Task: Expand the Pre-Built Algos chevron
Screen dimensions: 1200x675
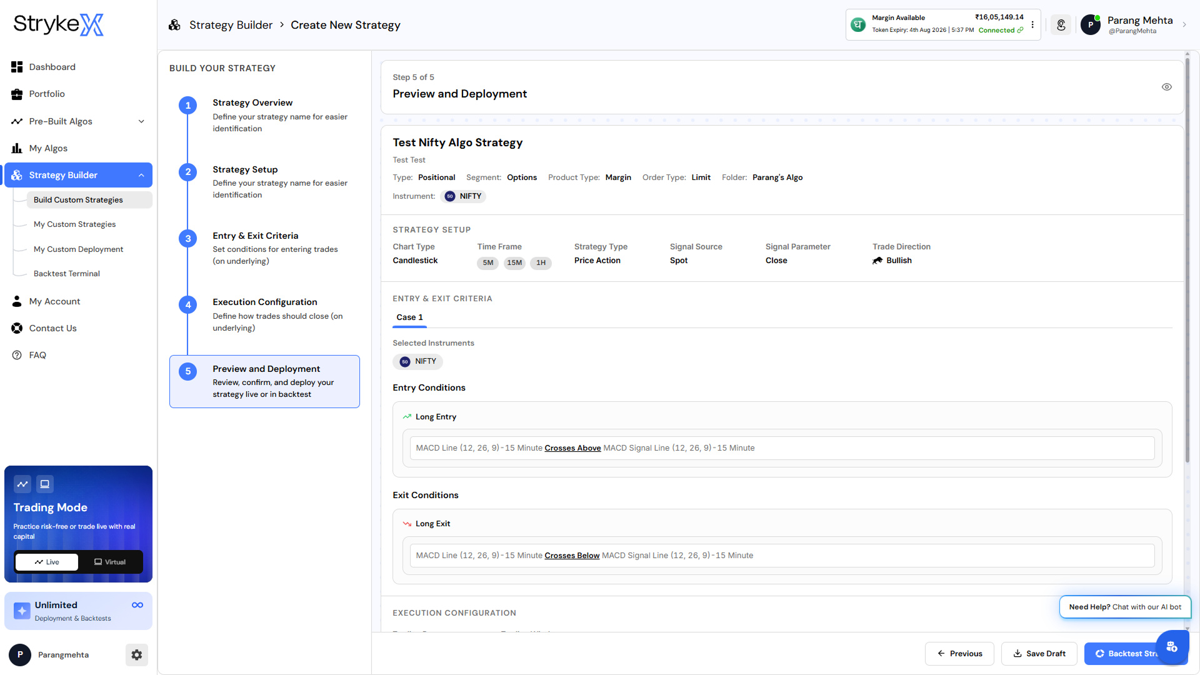Action: pyautogui.click(x=141, y=121)
